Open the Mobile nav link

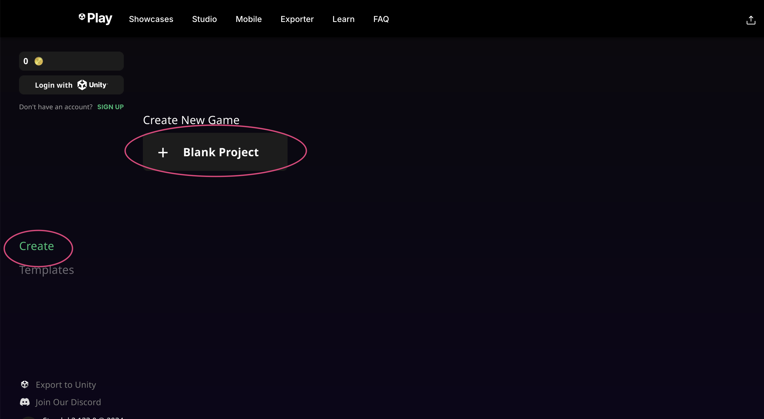(248, 19)
